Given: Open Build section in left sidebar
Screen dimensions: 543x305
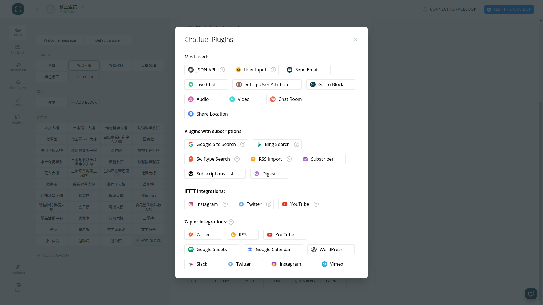Looking at the screenshot, I should point(18,32).
